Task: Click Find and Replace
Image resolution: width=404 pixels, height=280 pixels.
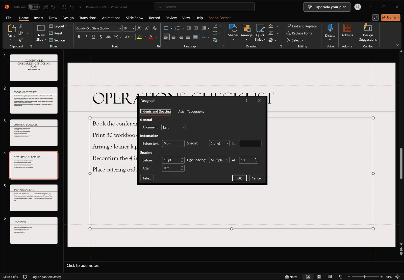Action: pyautogui.click(x=301, y=26)
